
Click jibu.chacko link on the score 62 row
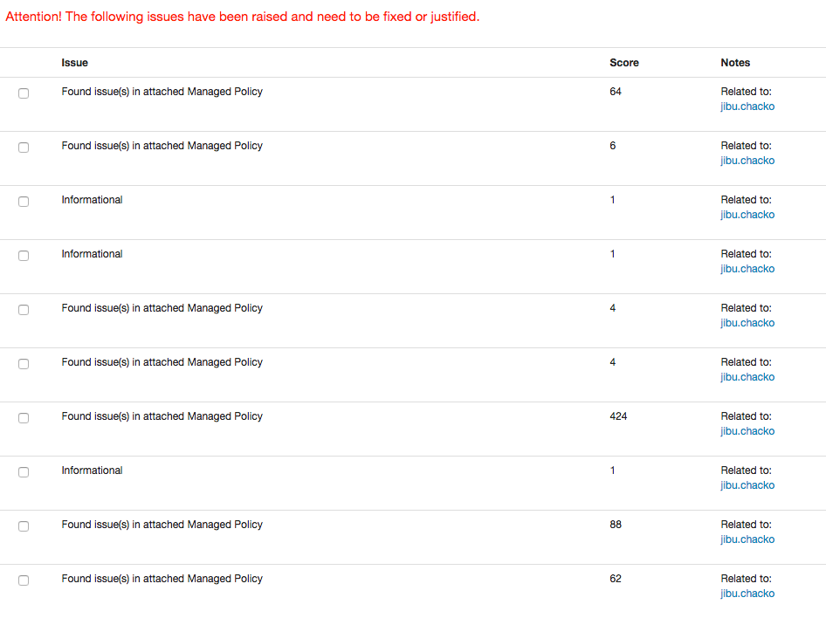(747, 593)
